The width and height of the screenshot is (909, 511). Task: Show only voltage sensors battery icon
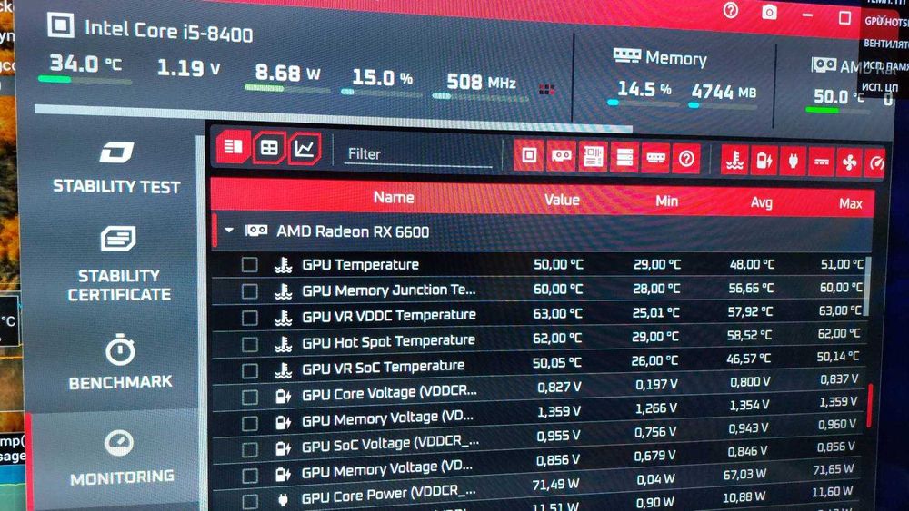[764, 161]
